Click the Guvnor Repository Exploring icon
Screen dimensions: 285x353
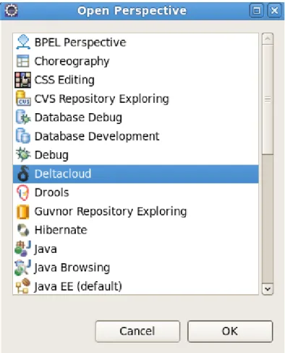coord(23,212)
